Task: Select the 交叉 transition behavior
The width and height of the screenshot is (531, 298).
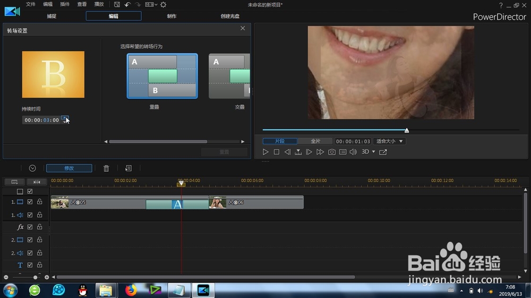Action: click(x=229, y=76)
